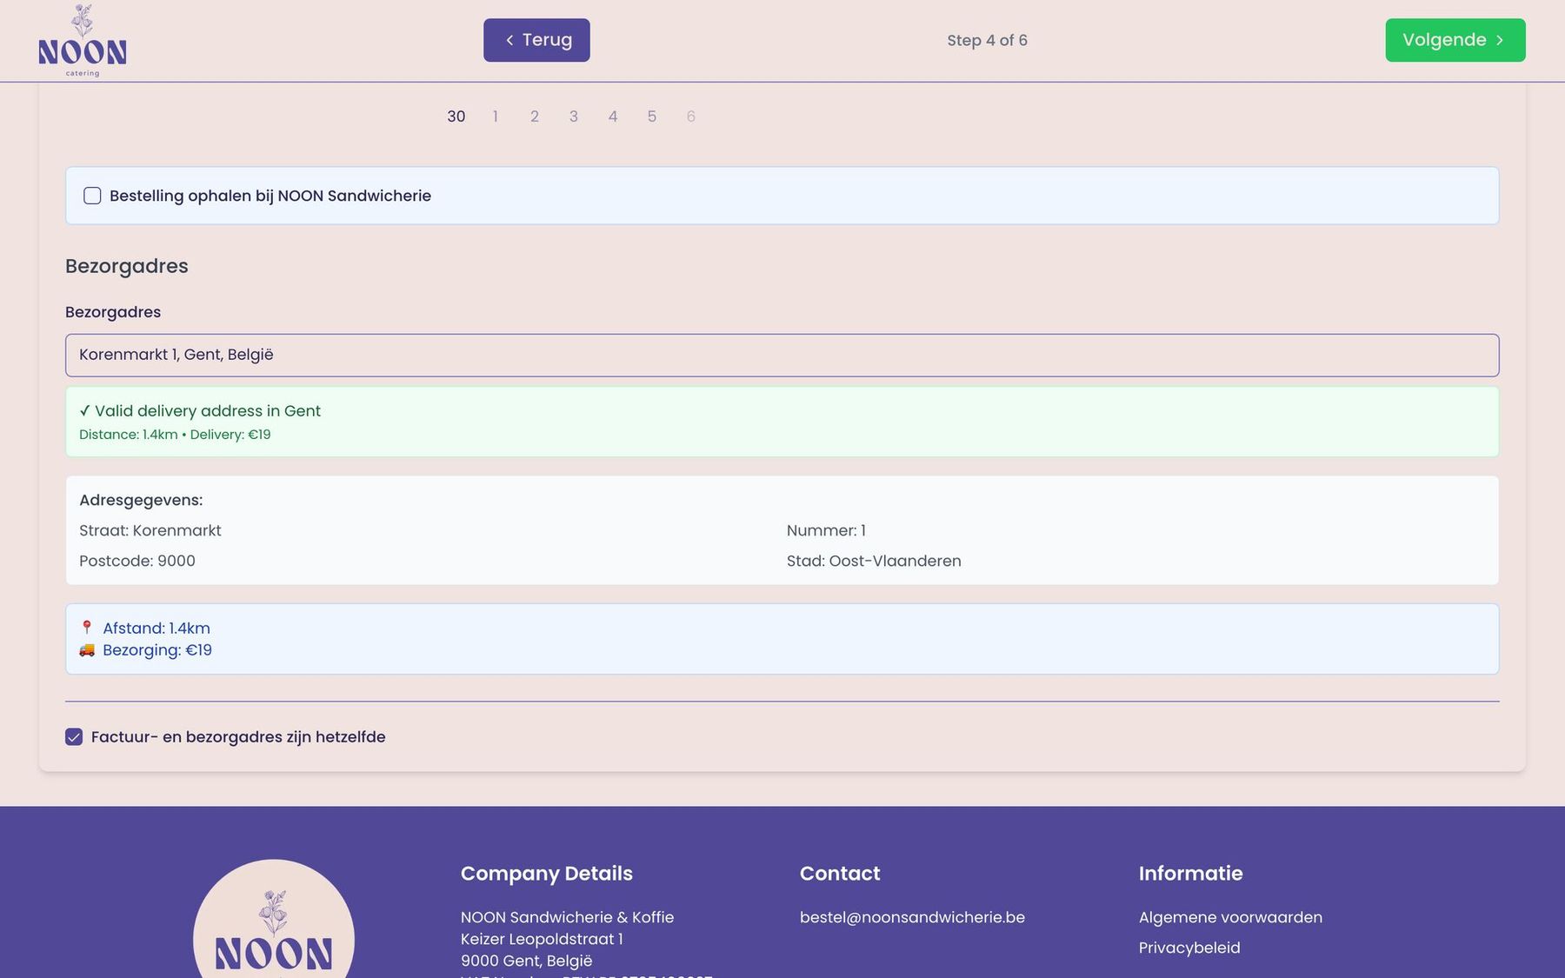Click the red location pin icon
This screenshot has width=1565, height=978.
pos(87,628)
